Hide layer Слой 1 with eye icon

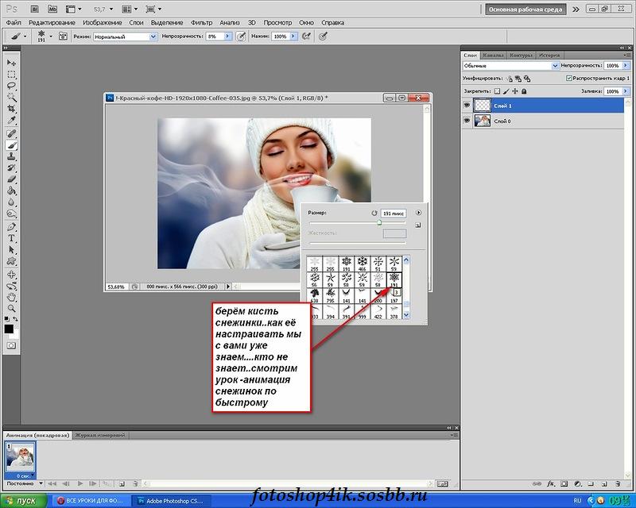point(467,106)
